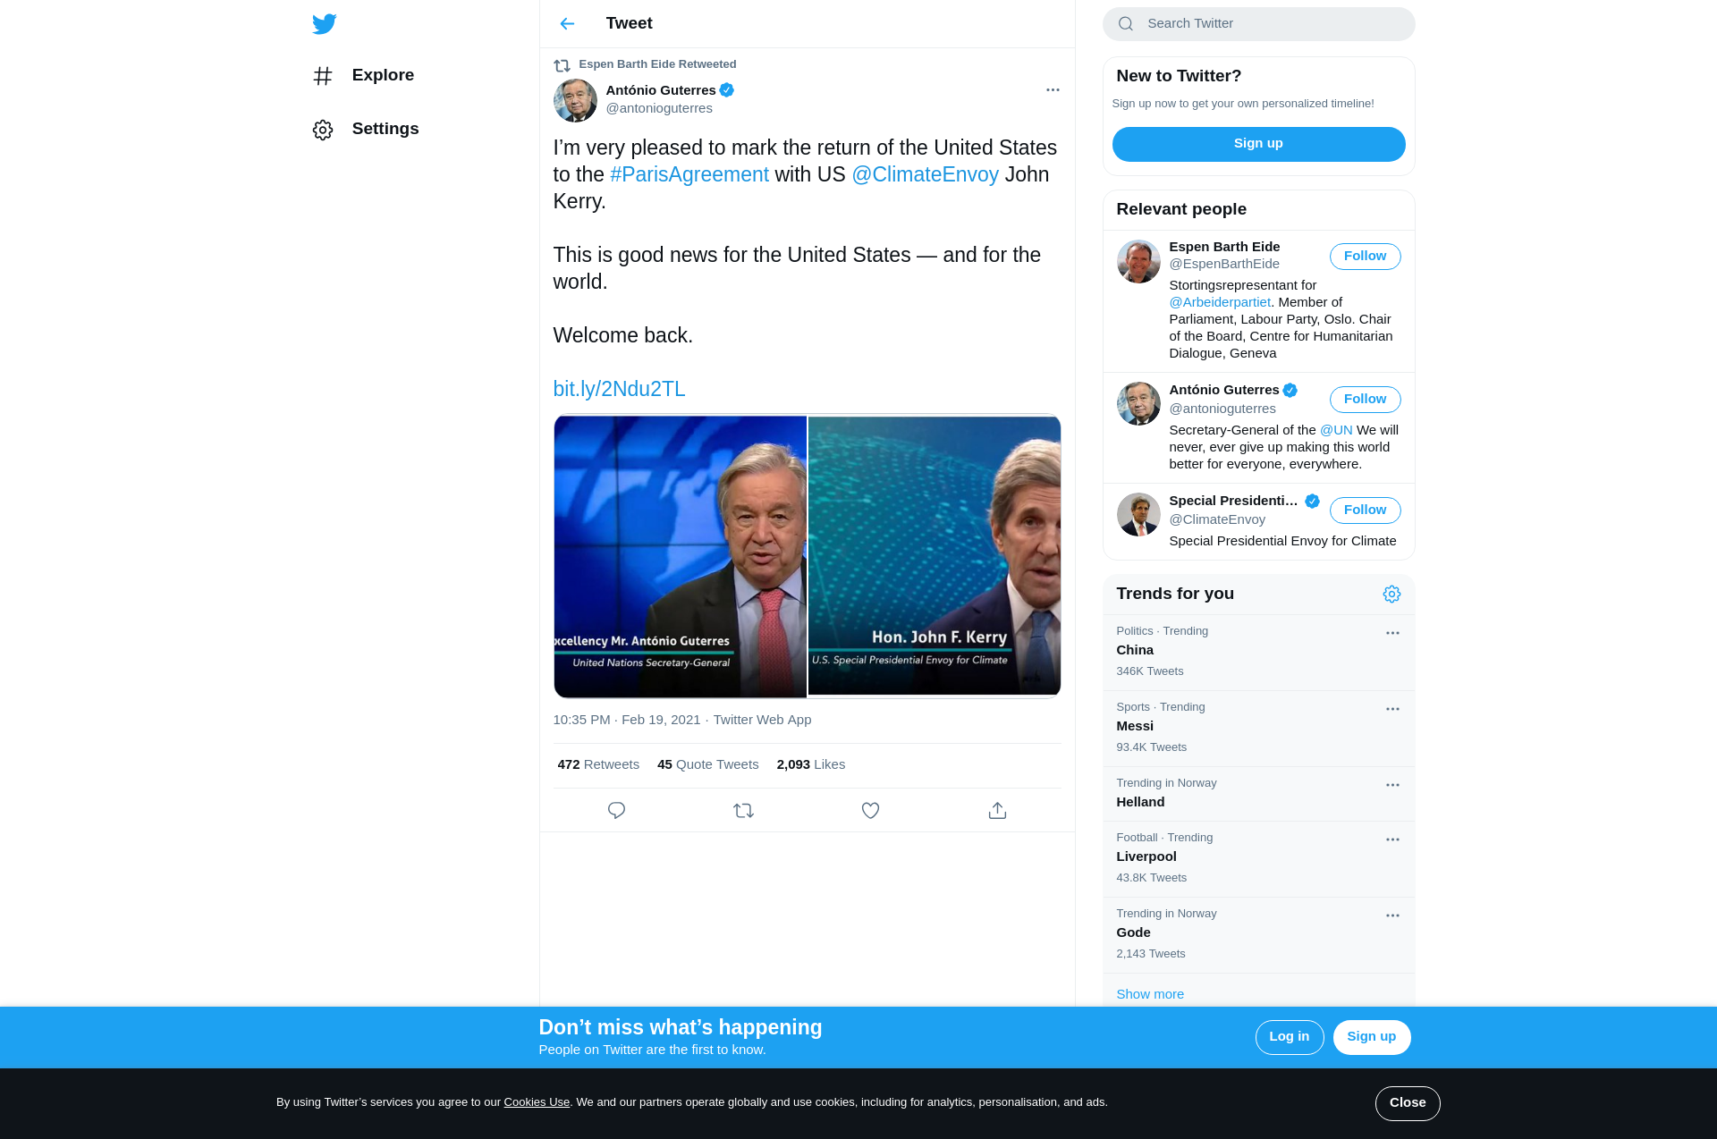Click the Twitter bird logo
Viewport: 1717px width, 1139px height.
pos(325,24)
